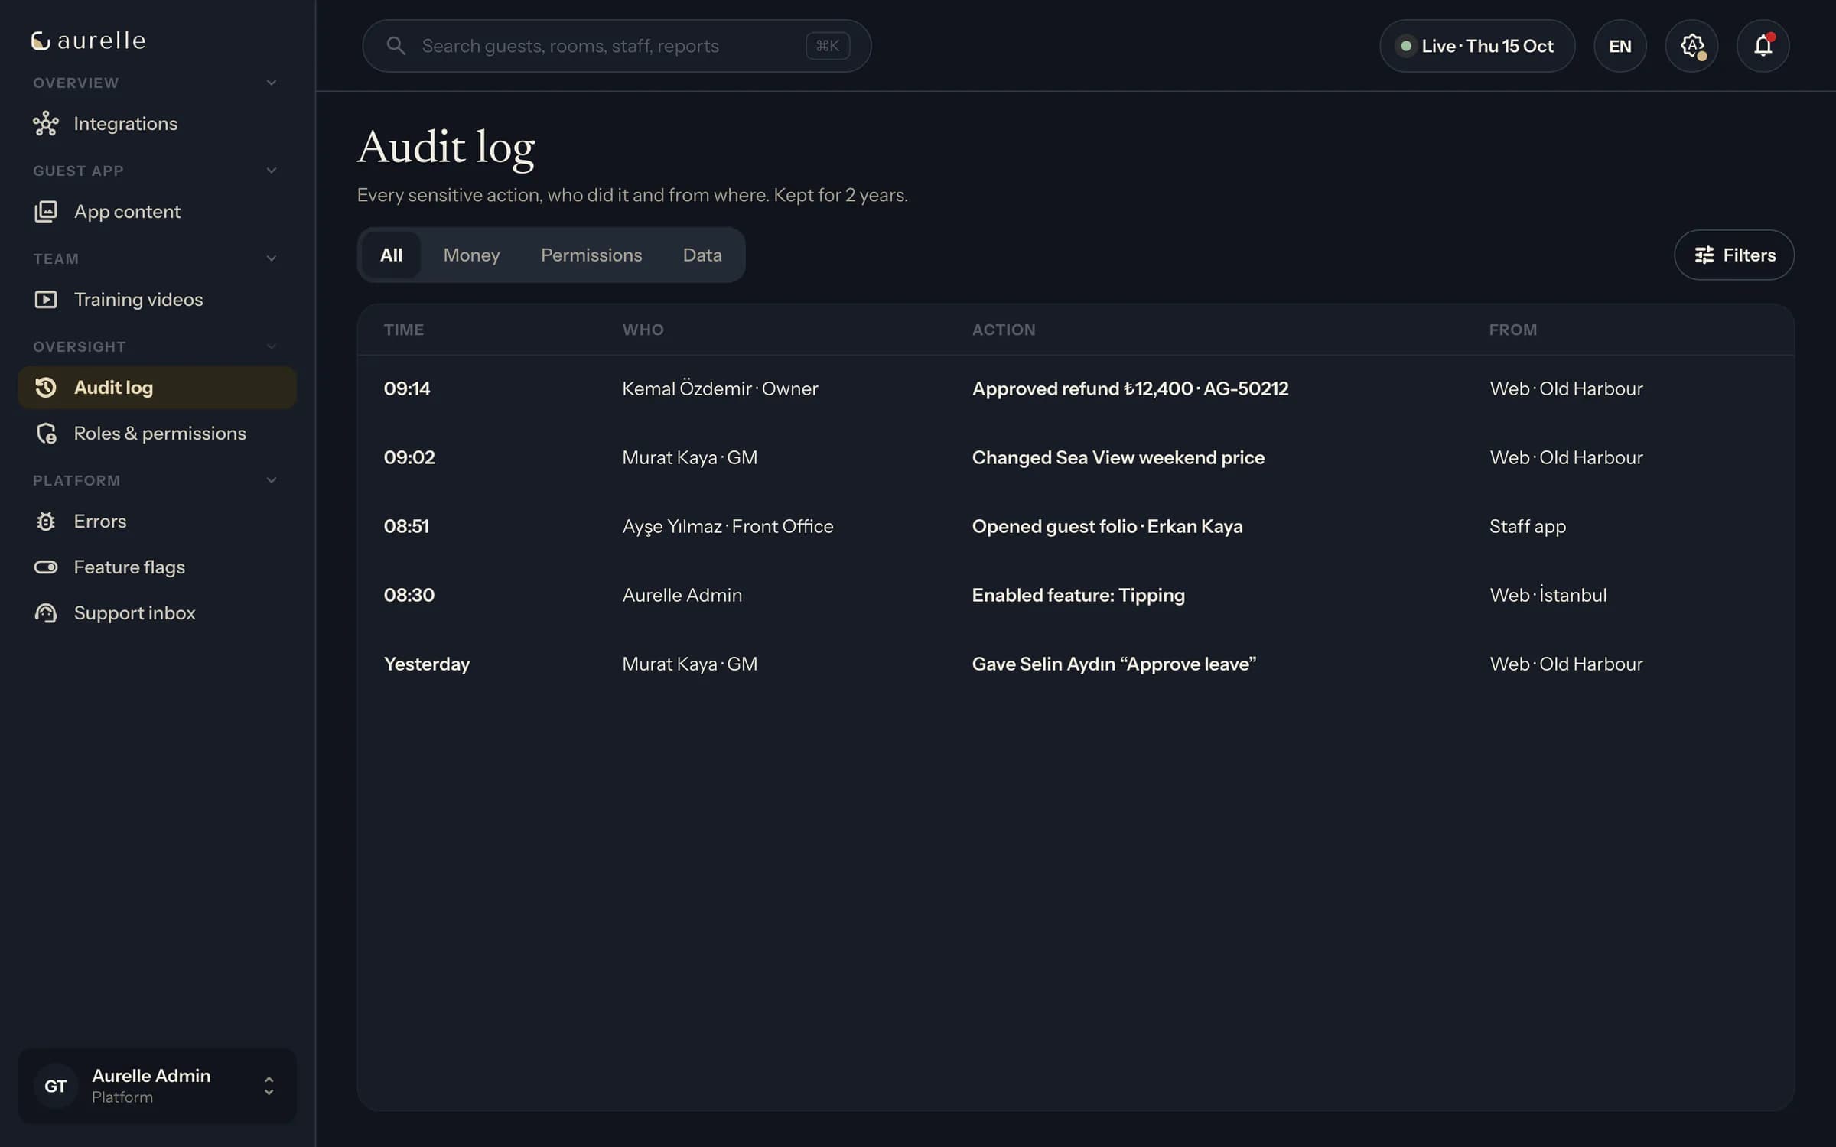The width and height of the screenshot is (1836, 1147).
Task: Open the Filters button
Action: [1733, 255]
